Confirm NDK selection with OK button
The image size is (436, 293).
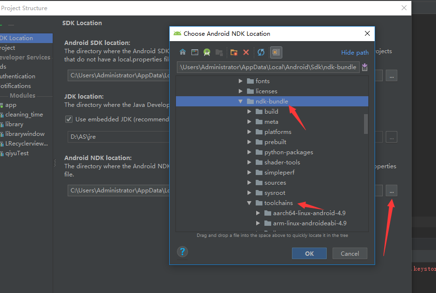tap(309, 253)
